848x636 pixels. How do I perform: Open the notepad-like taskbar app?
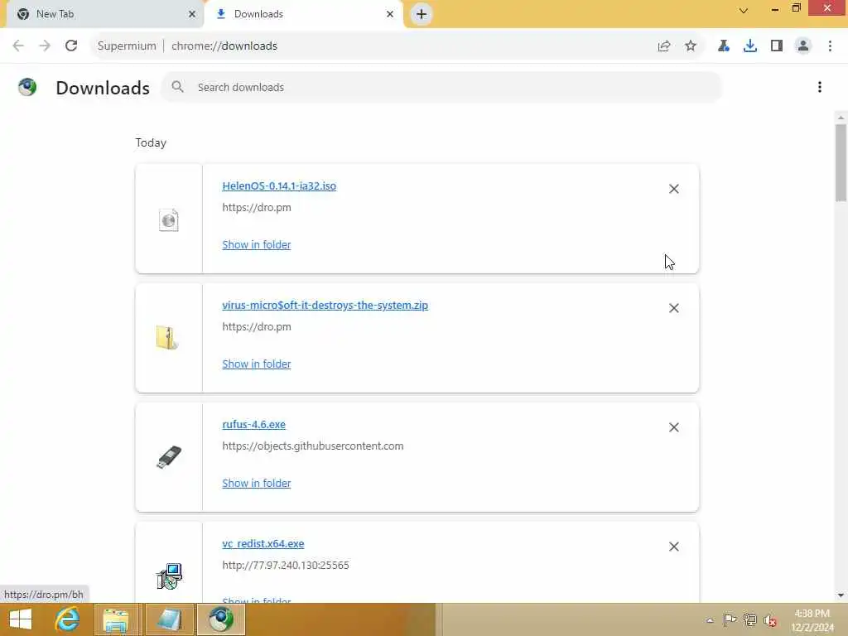click(x=169, y=619)
